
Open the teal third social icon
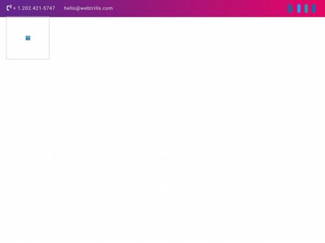(306, 9)
